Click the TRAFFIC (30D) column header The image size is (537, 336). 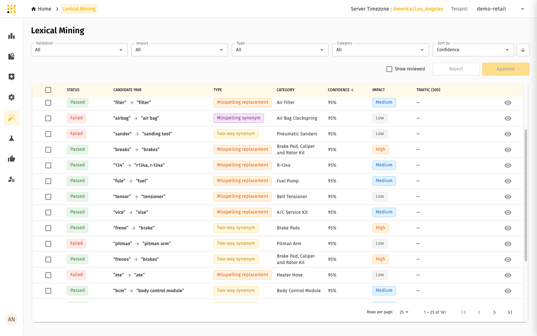click(x=428, y=90)
